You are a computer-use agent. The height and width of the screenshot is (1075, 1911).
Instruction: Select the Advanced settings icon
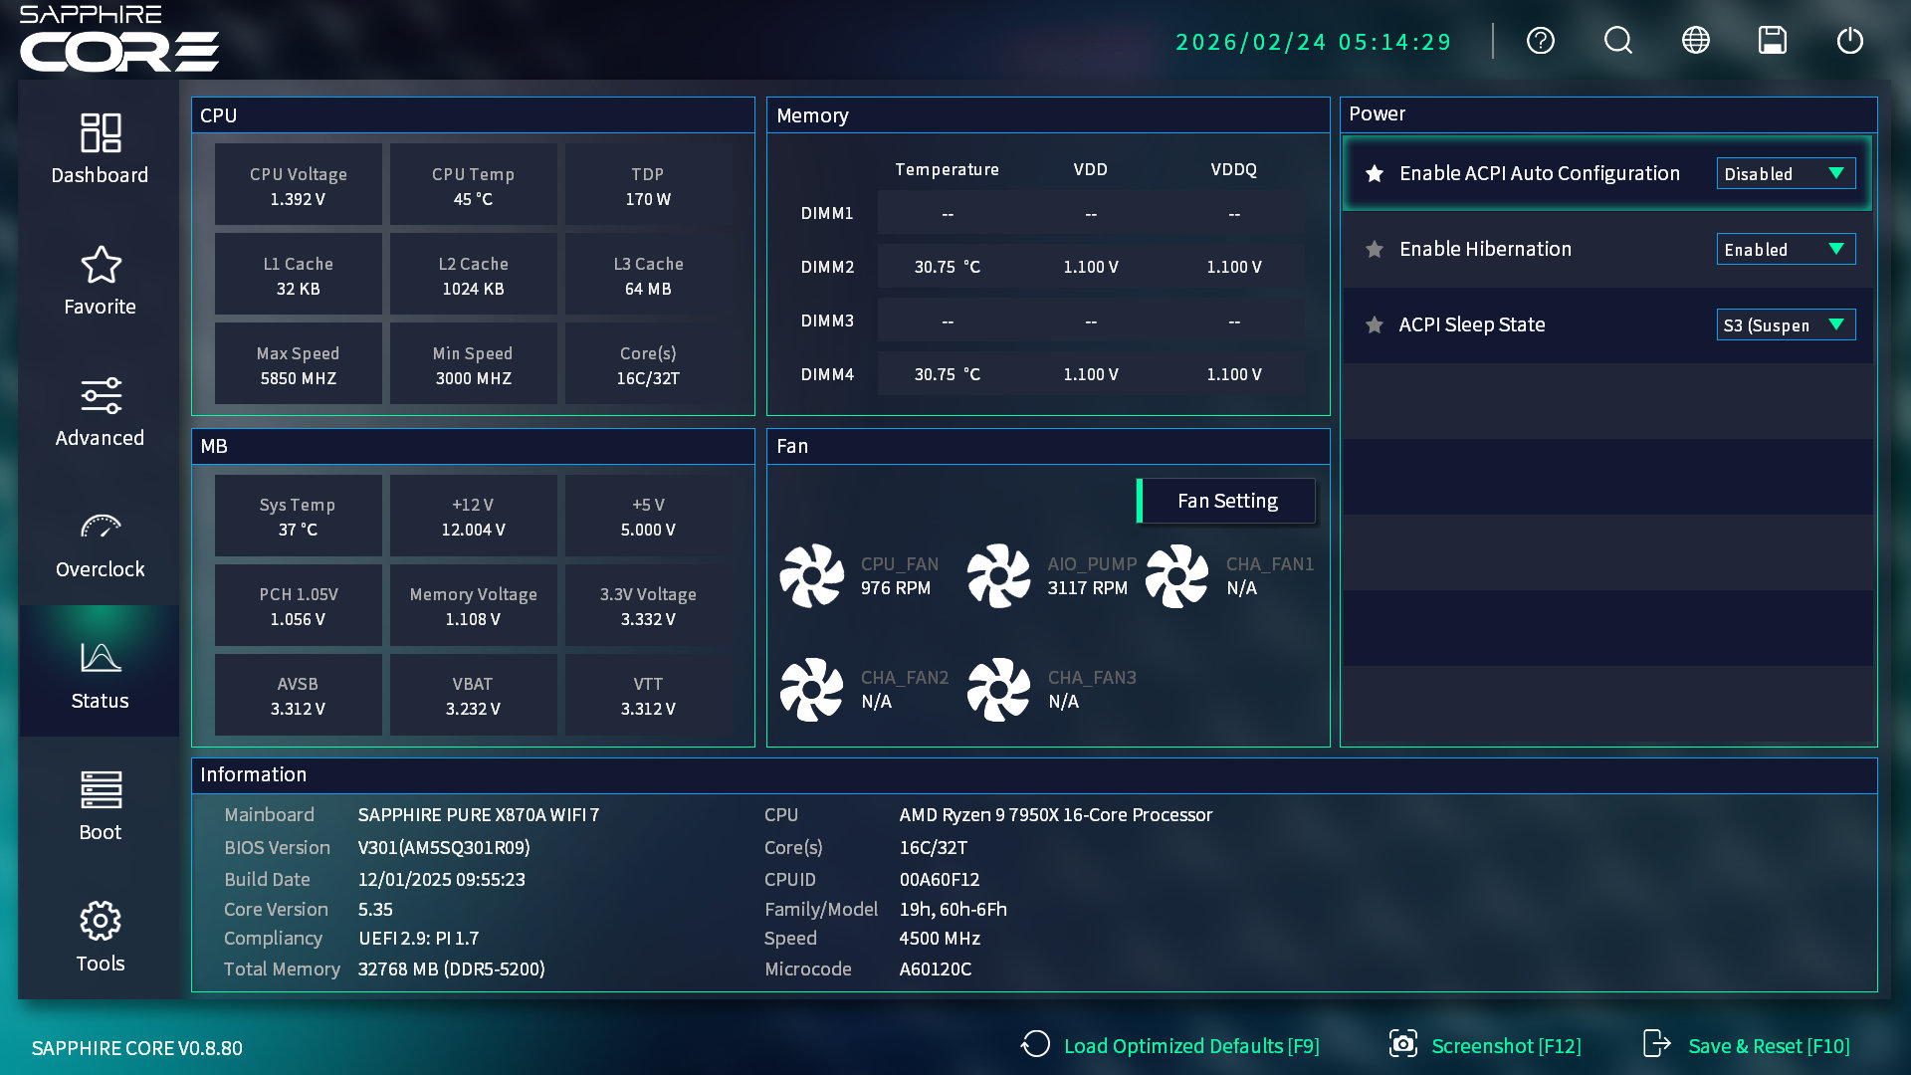click(x=100, y=410)
